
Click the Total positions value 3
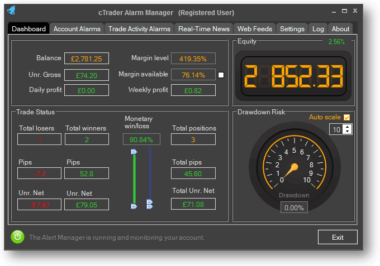[193, 139]
